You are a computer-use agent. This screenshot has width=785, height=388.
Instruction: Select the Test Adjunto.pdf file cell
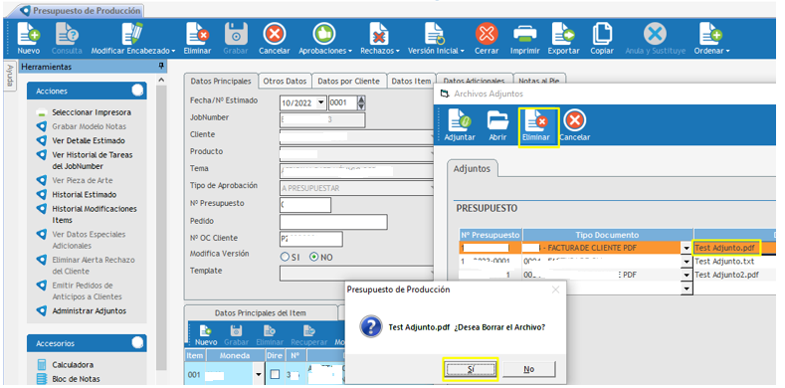pos(726,248)
